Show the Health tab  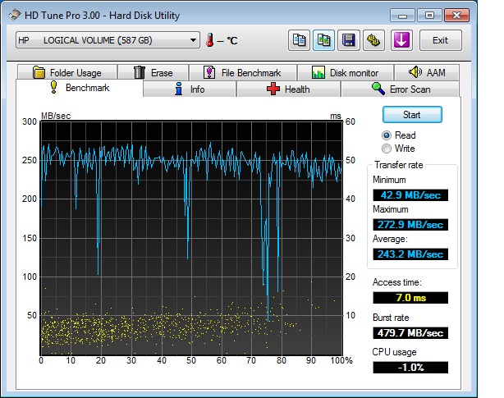click(x=288, y=89)
